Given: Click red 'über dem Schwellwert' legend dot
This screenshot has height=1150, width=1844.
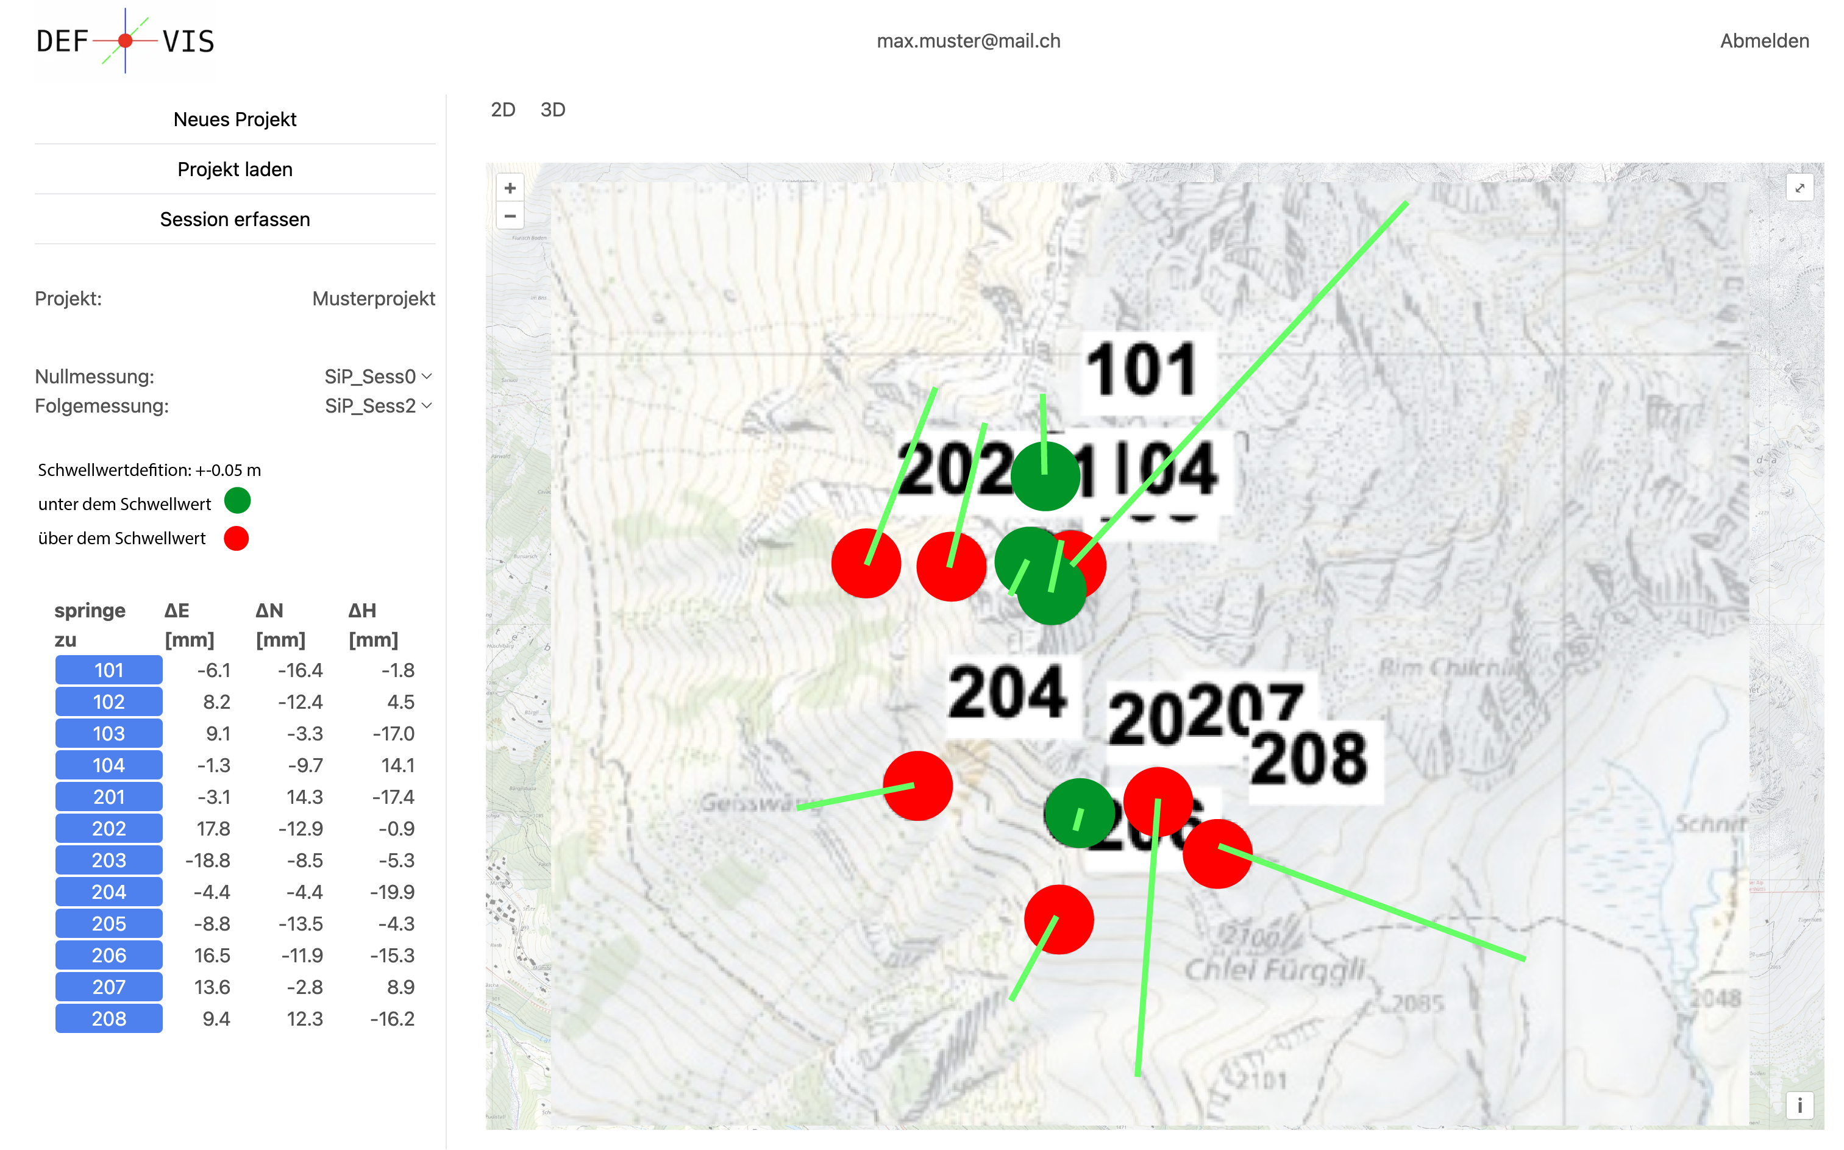Looking at the screenshot, I should 237,539.
